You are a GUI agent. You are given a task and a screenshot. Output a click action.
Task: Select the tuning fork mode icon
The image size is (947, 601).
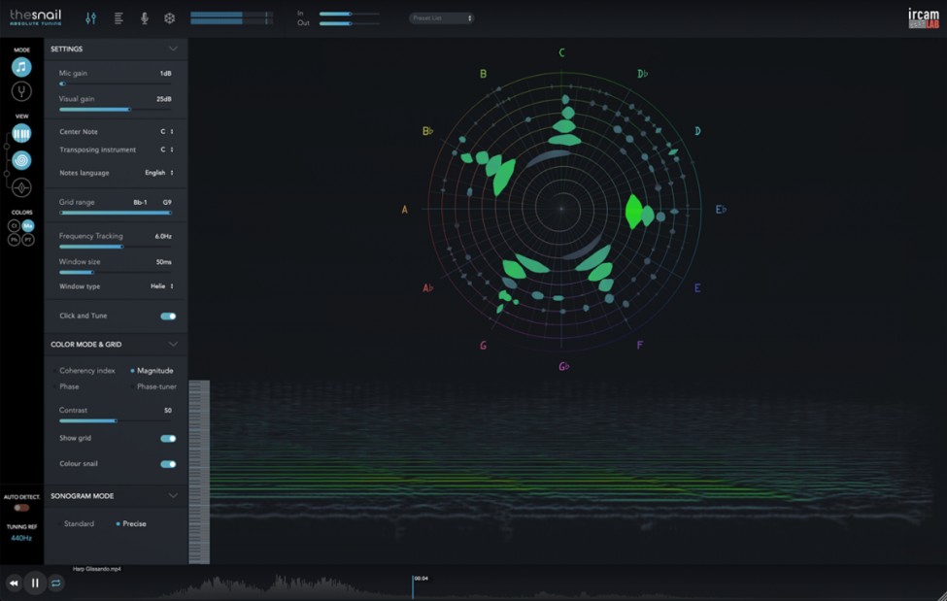pyautogui.click(x=21, y=90)
